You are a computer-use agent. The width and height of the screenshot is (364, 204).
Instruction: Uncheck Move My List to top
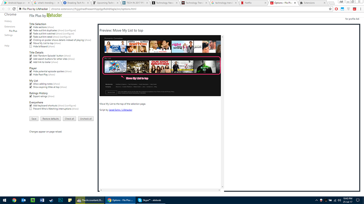(x=31, y=43)
